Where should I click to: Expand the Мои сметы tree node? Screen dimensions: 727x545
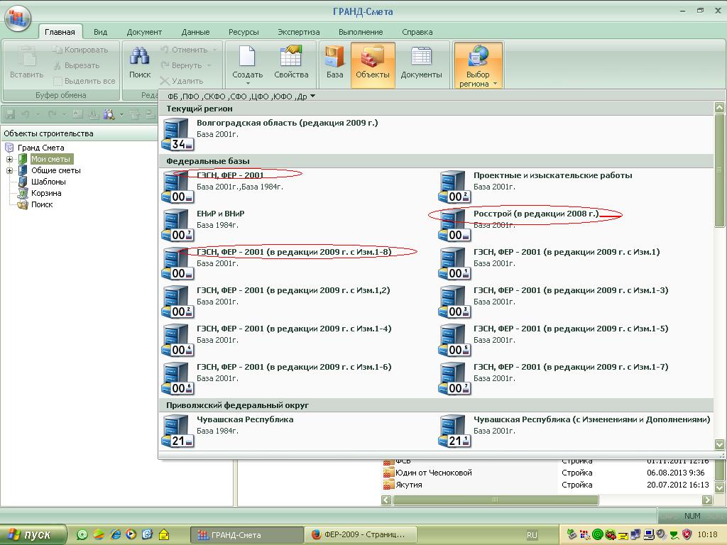[9, 159]
